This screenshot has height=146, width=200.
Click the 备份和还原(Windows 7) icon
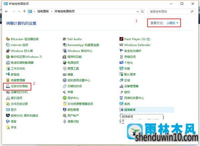click(x=8, y=57)
